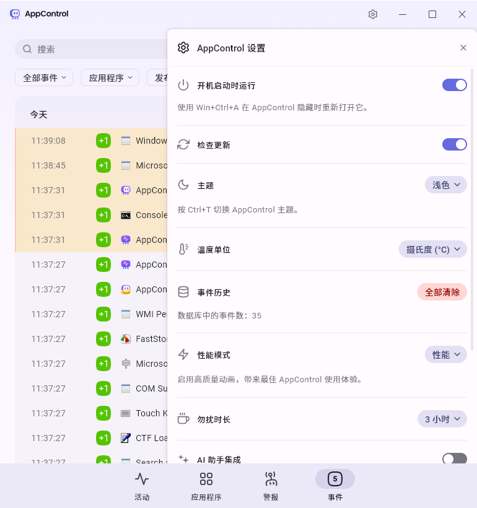Click the Win+Ctrl+A shortcut hint text
The width and height of the screenshot is (477, 508).
(x=273, y=107)
